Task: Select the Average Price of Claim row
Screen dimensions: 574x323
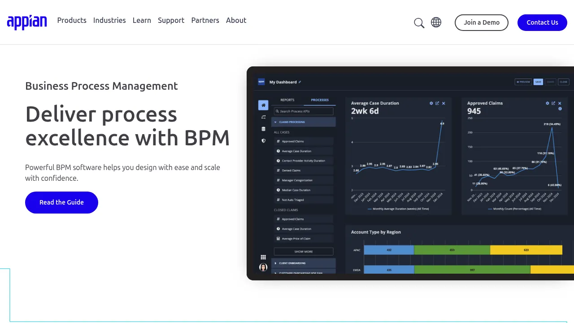Action: point(304,239)
